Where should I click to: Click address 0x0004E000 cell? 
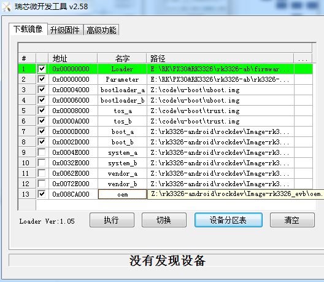[73, 152]
